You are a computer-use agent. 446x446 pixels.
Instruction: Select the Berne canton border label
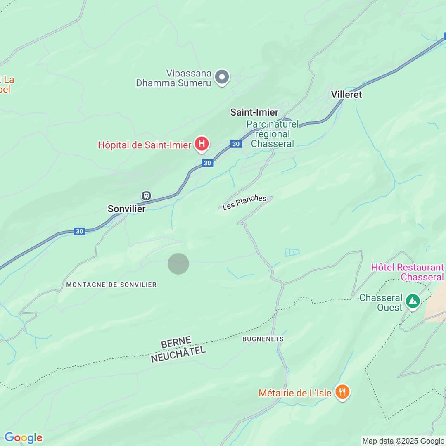click(x=176, y=342)
